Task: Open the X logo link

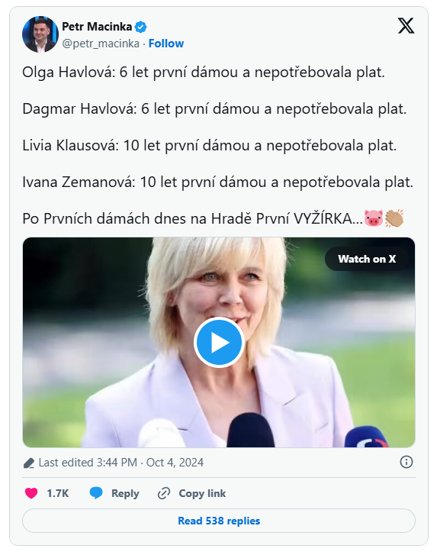Action: click(406, 26)
